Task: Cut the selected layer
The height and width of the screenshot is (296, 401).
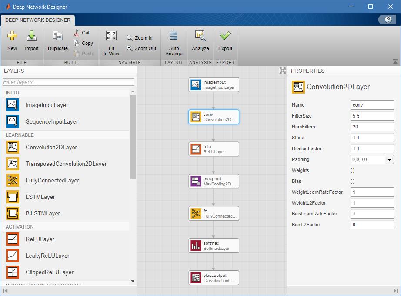Action: [82, 33]
